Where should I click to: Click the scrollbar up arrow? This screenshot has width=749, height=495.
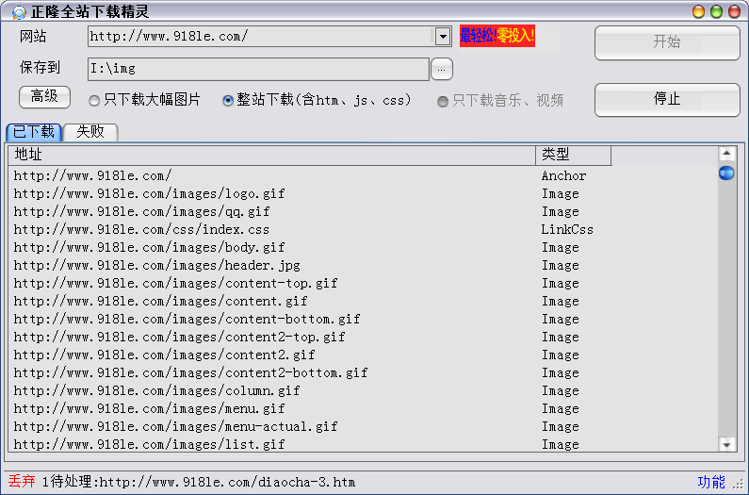pos(726,154)
